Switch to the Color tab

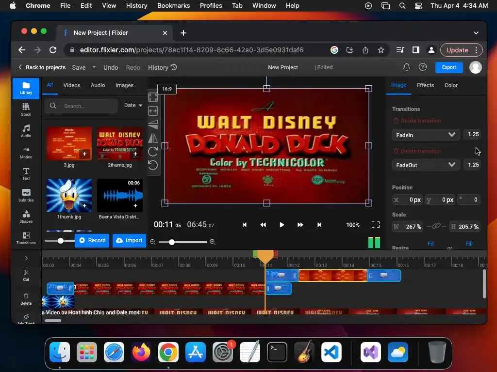click(451, 85)
